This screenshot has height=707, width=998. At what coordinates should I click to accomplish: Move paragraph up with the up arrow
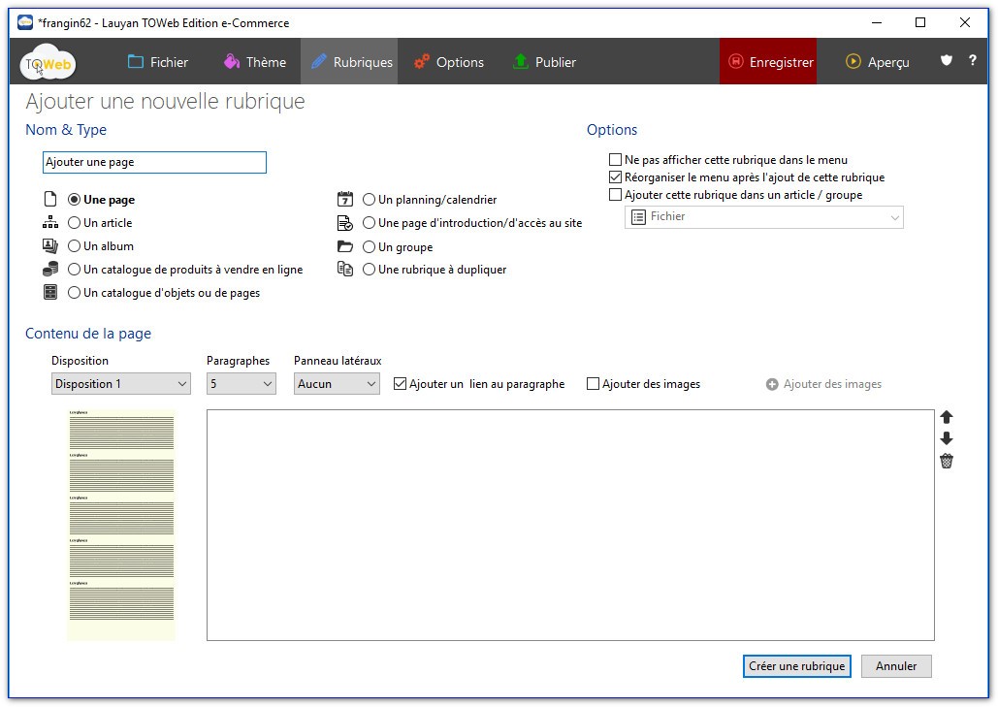947,417
